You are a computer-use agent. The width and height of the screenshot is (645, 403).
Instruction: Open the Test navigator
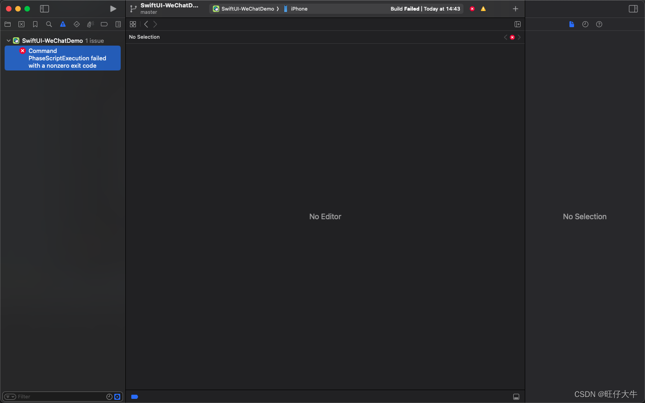[x=76, y=24]
